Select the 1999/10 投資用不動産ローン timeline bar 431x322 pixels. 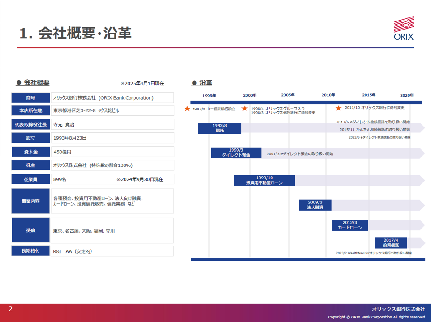click(x=264, y=181)
